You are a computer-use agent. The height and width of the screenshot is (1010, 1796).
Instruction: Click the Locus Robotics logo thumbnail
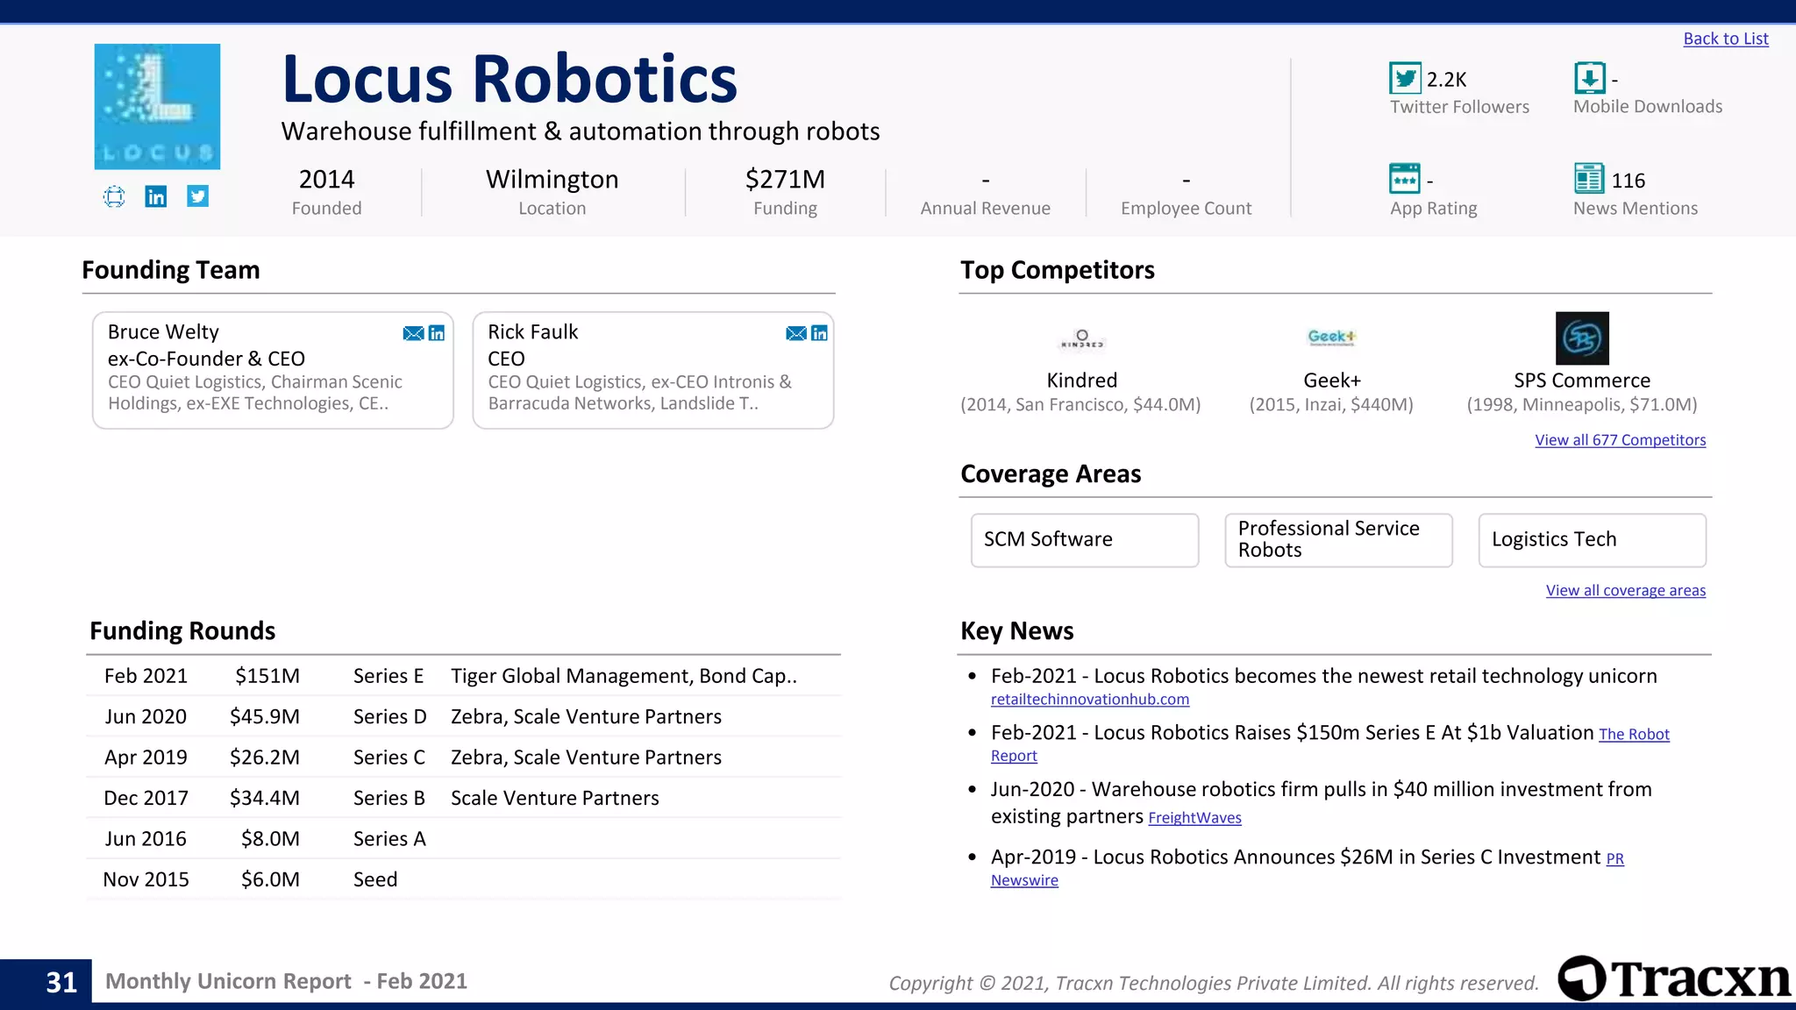click(x=157, y=106)
